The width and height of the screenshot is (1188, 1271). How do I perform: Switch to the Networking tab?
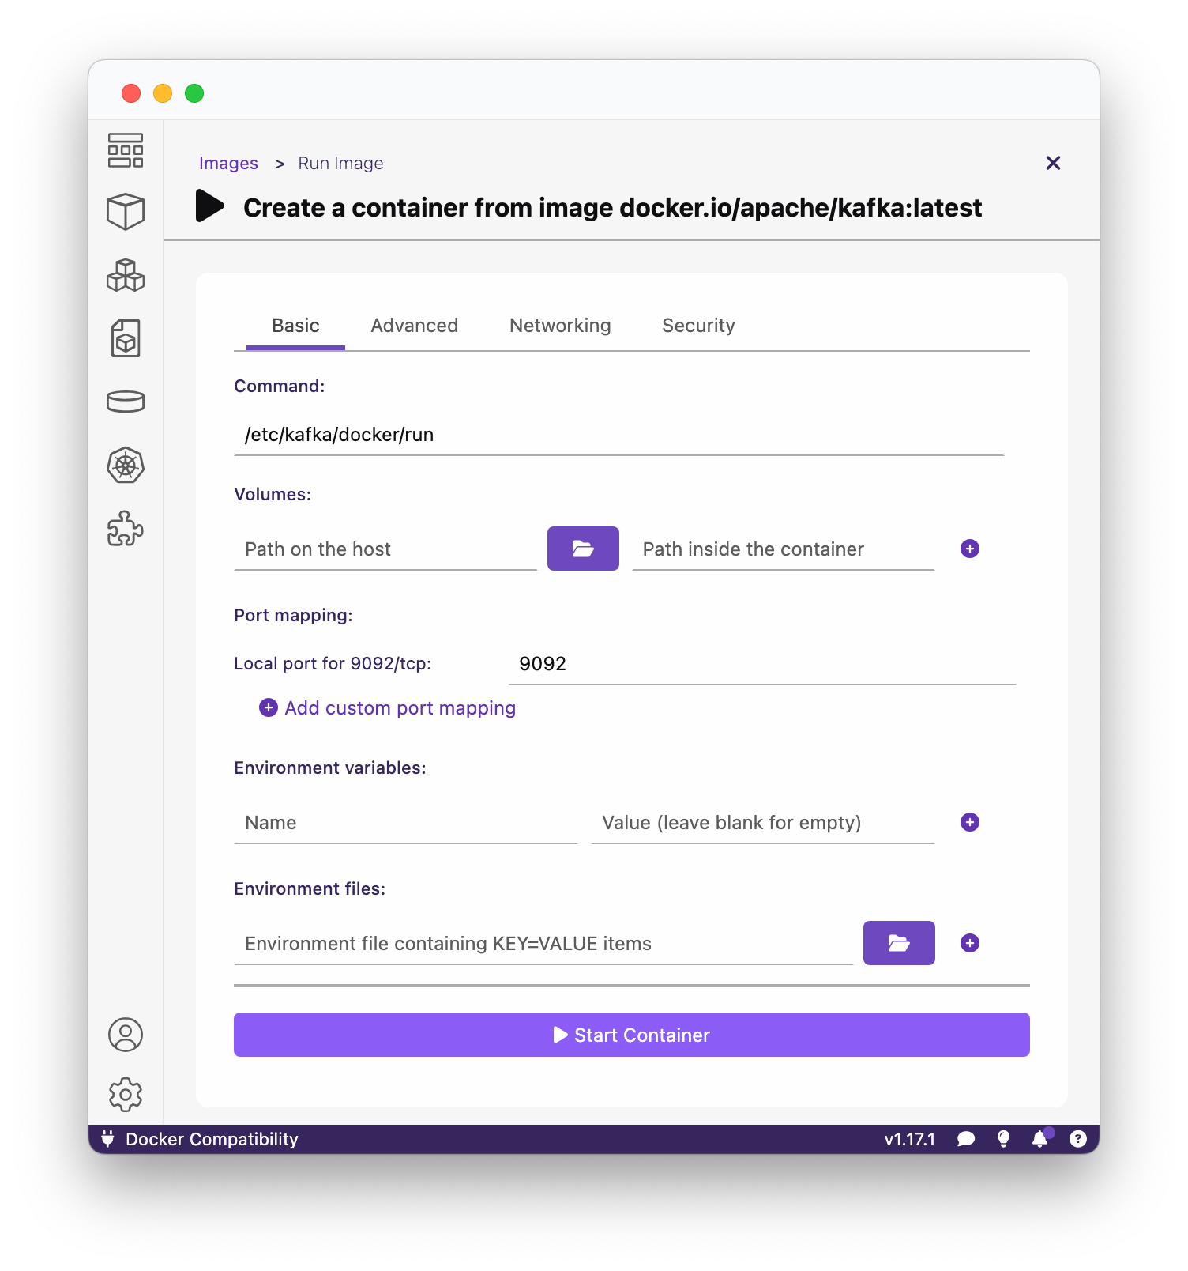560,326
